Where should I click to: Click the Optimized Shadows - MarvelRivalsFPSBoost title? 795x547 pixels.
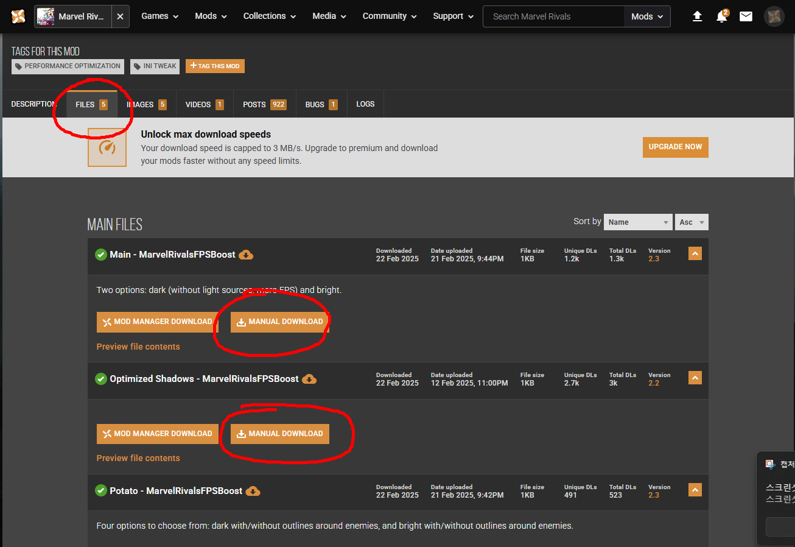[204, 379]
